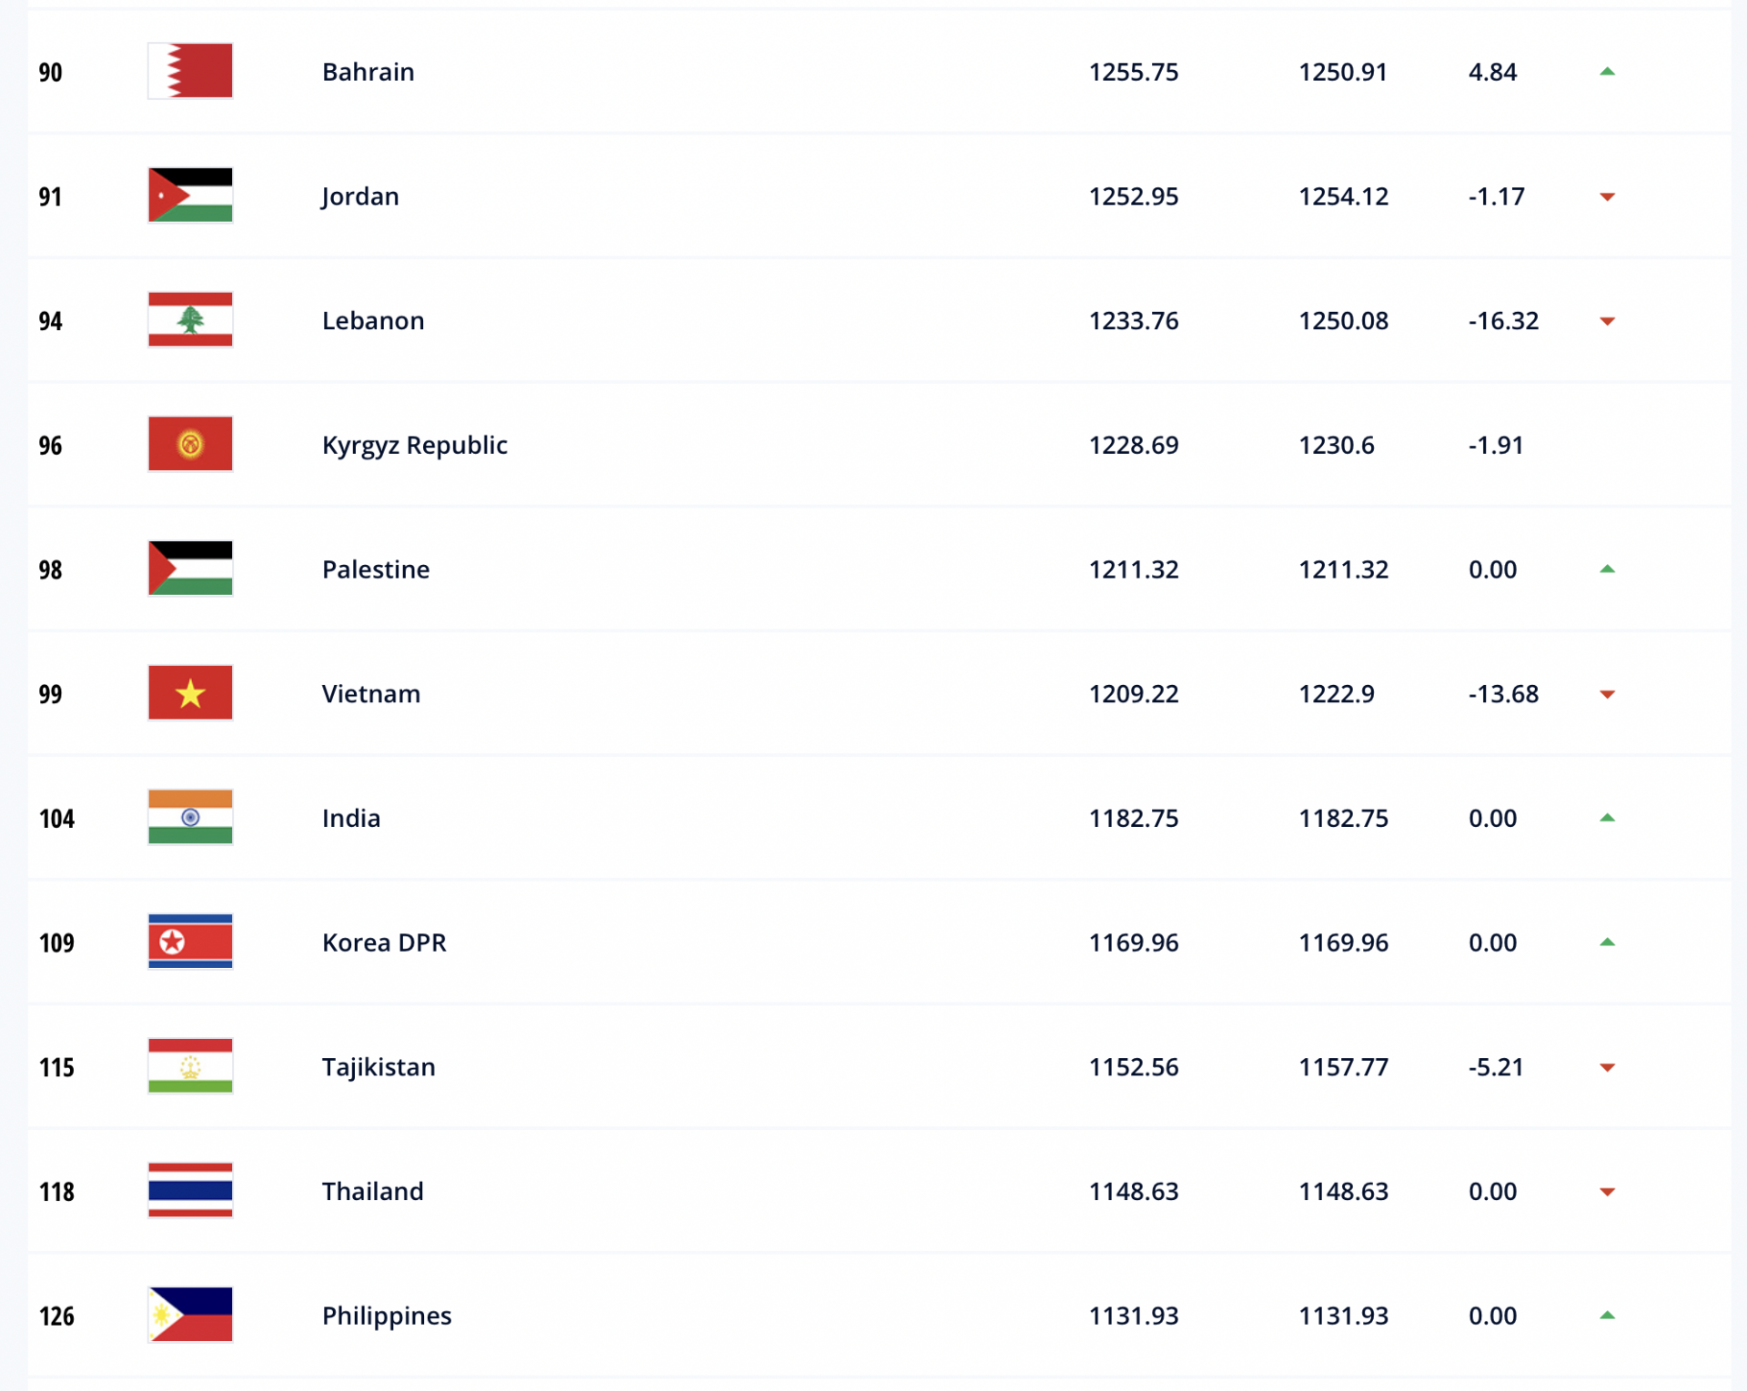Viewport: 1747px width, 1391px height.
Task: Open the Tajikistan team link
Action: [x=379, y=1067]
